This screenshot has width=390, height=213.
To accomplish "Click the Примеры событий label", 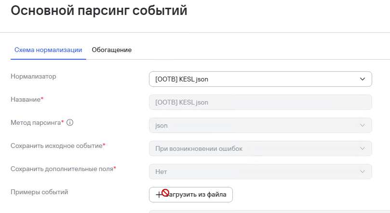I will [x=40, y=192].
